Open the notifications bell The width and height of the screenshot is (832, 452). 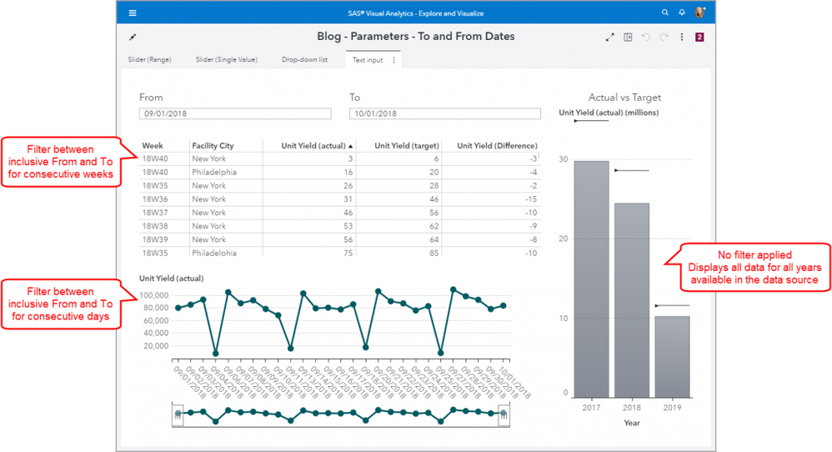[x=681, y=13]
